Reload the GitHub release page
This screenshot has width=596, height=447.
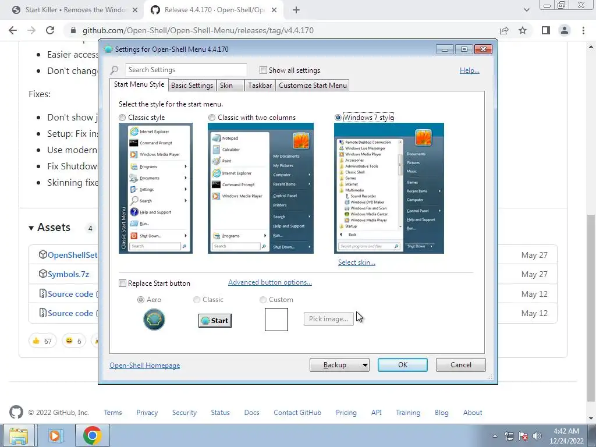pos(50,30)
